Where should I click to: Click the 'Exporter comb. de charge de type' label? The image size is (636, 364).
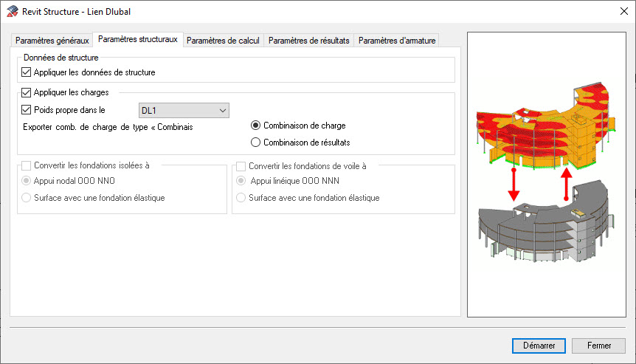coord(108,127)
